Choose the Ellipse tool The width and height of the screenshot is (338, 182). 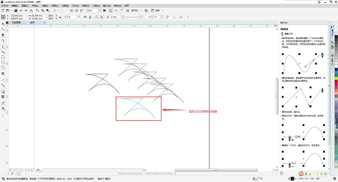click(3, 62)
